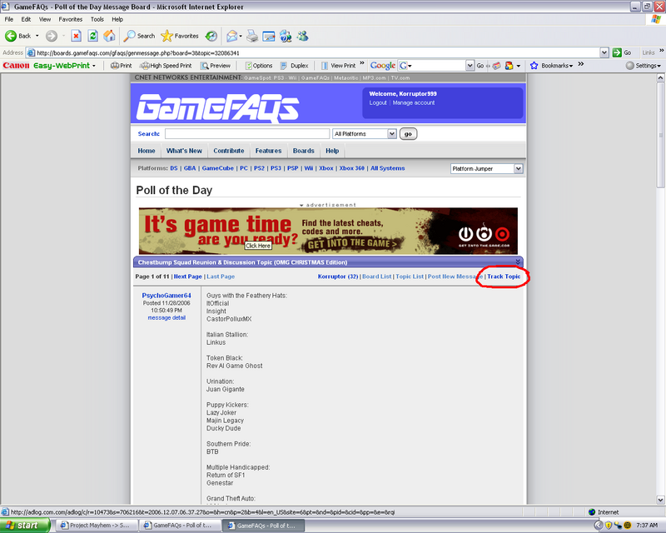Switch to the Boards navigation tab
666x533 pixels.
(303, 151)
